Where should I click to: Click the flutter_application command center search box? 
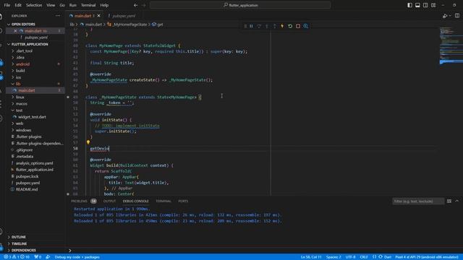click(240, 5)
